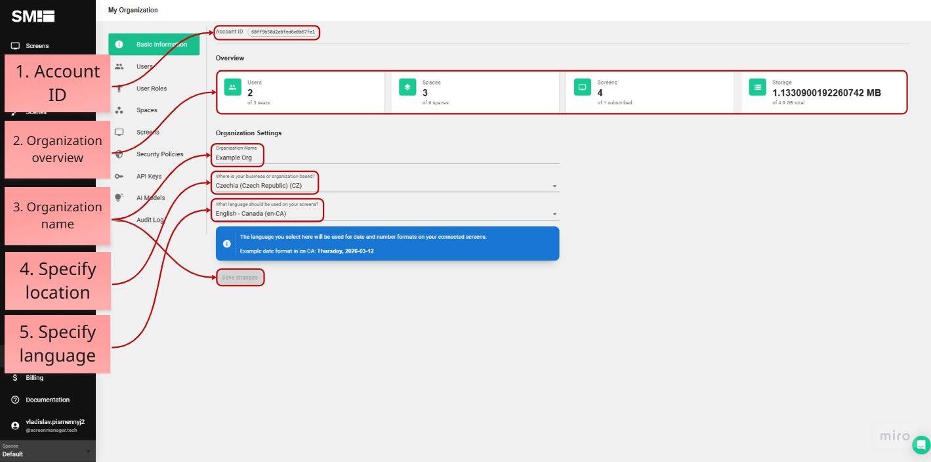Click the green Storage icon in Overview card
The height and width of the screenshot is (462, 931).
(758, 87)
